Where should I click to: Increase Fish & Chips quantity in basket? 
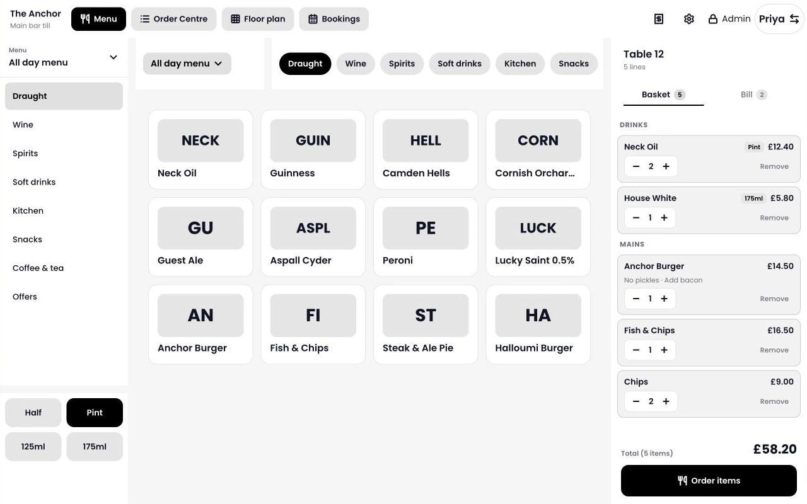point(664,350)
